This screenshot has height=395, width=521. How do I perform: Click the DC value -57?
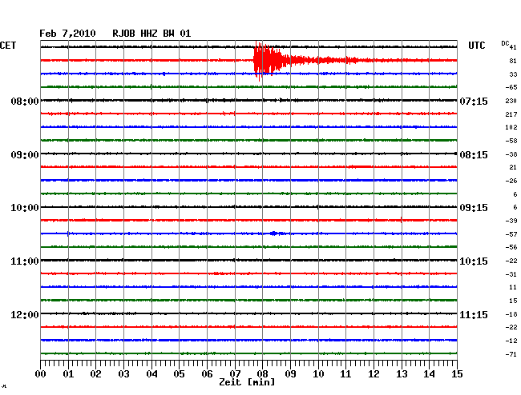click(511, 234)
